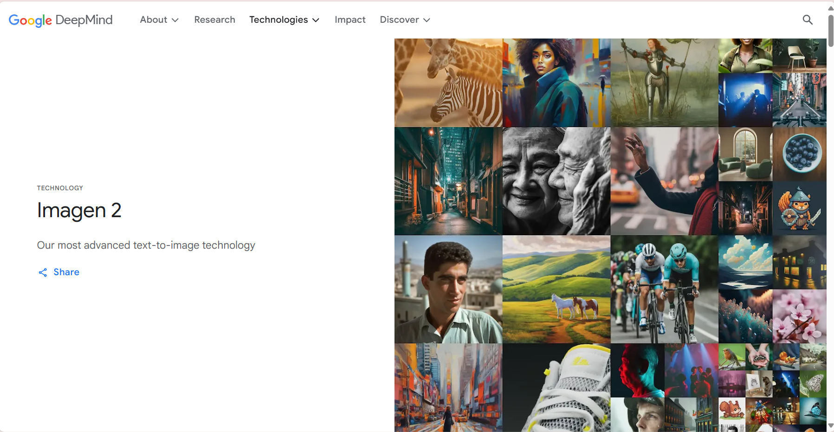The height and width of the screenshot is (432, 834).
Task: Open the pink cherry blossoms image
Action: (800, 316)
